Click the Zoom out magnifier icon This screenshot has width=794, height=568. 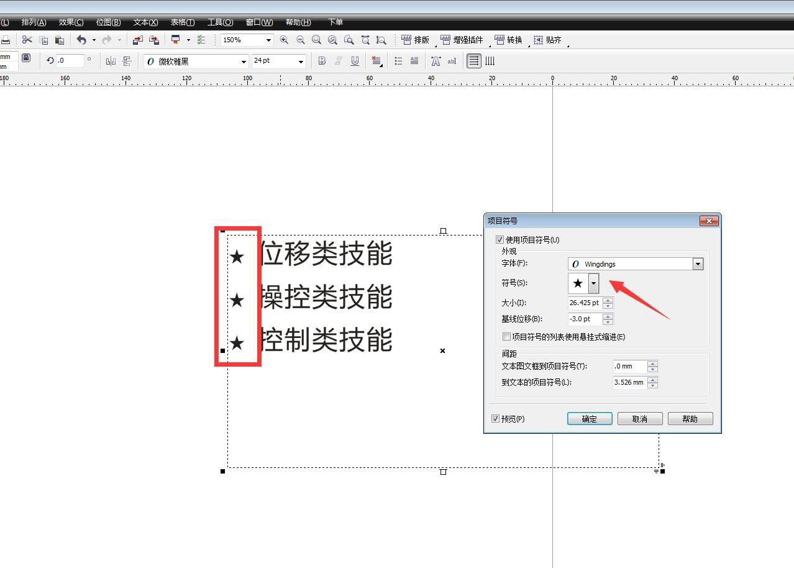(301, 40)
